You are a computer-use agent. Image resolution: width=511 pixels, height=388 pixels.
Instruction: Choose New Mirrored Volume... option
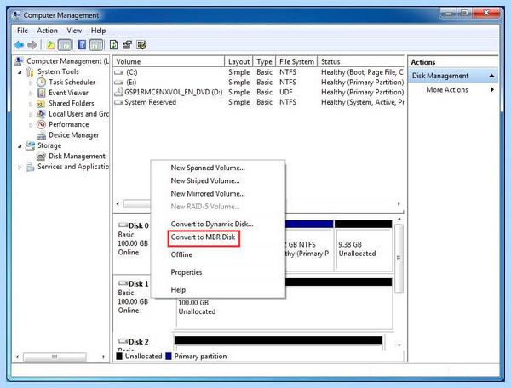click(x=208, y=194)
